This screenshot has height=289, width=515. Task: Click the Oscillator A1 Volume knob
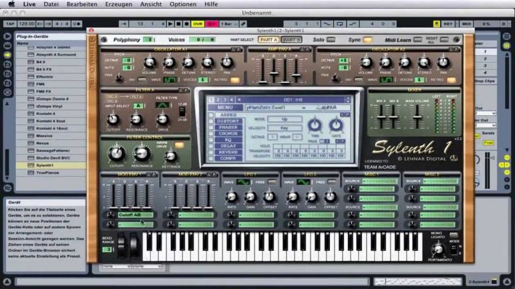[150, 62]
